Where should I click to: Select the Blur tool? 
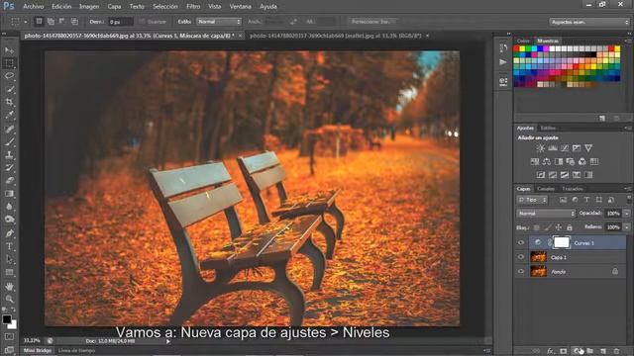coord(9,207)
